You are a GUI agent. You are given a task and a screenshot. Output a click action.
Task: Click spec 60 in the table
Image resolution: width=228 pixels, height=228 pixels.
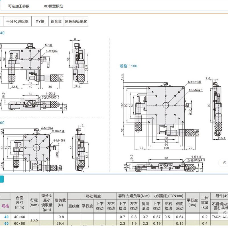click(x=6, y=223)
